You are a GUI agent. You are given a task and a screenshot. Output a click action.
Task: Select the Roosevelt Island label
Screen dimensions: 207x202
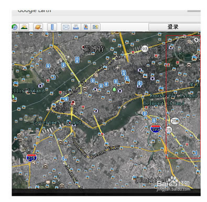(x=173, y=96)
